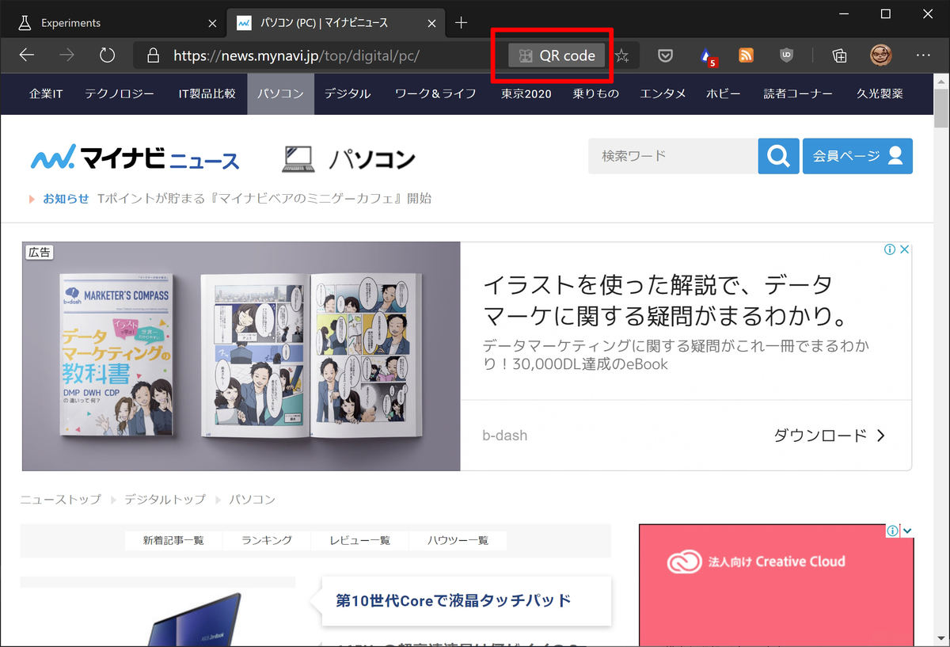The height and width of the screenshot is (647, 950).
Task: Click the b-dash advertiser name
Action: pos(504,436)
